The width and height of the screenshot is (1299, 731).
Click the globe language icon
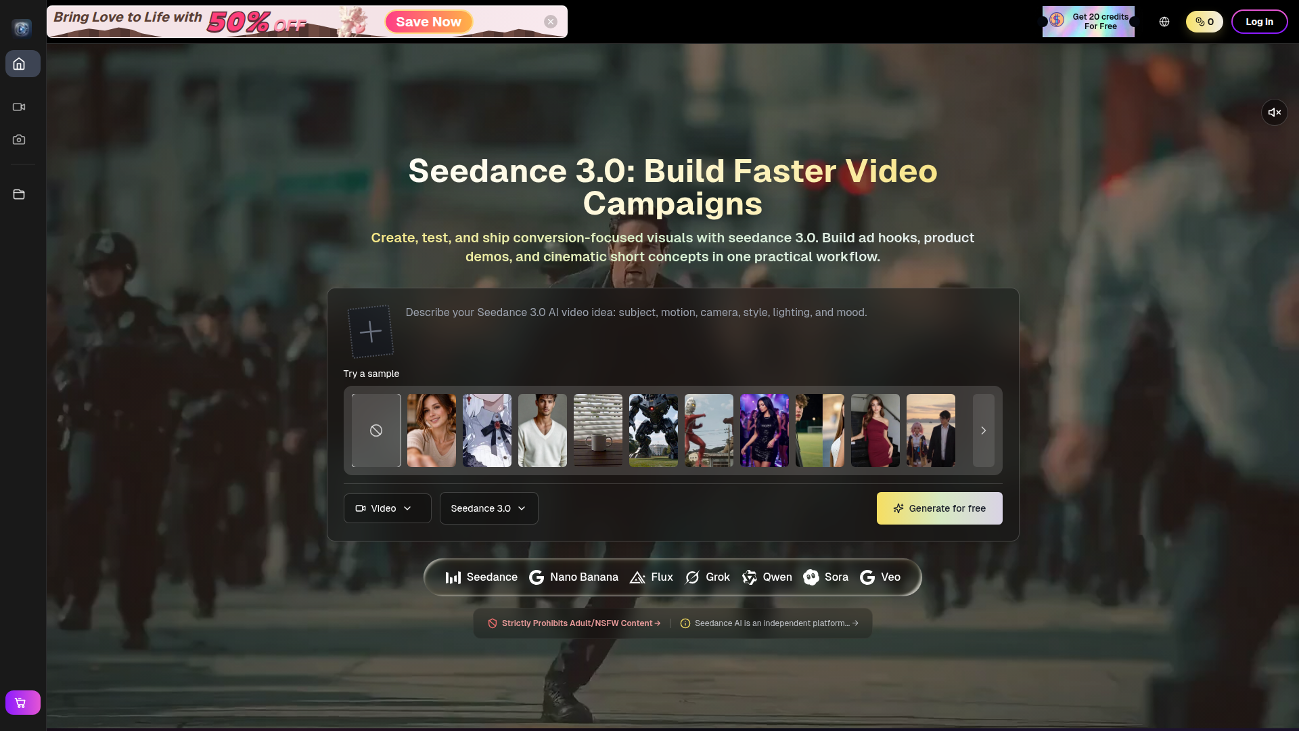[1164, 22]
